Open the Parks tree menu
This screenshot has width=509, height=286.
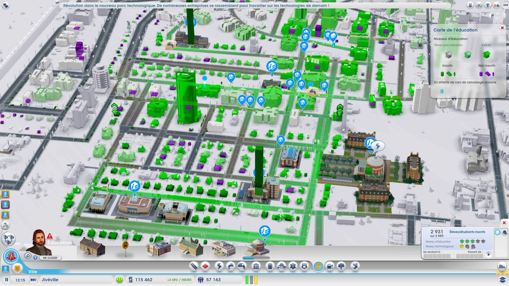[x=341, y=266]
